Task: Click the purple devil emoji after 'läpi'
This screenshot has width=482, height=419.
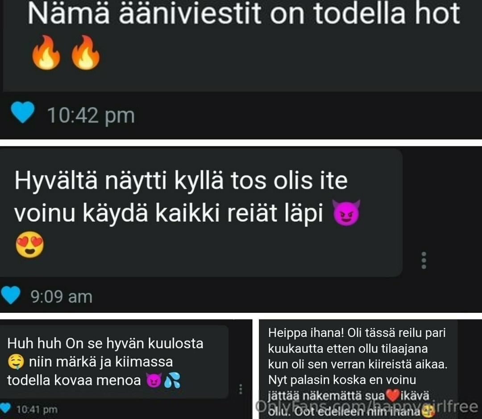Action: [346, 213]
